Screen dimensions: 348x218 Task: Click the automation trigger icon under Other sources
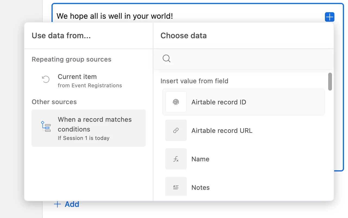[x=46, y=126]
